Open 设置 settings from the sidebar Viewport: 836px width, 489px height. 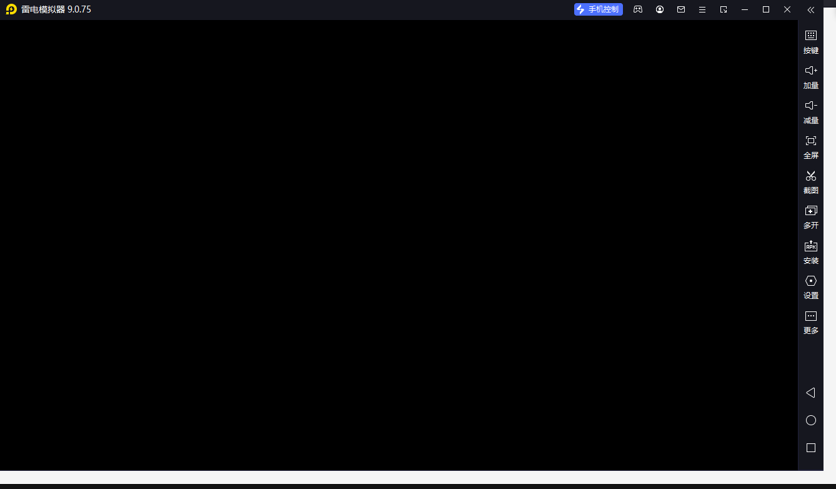click(810, 286)
